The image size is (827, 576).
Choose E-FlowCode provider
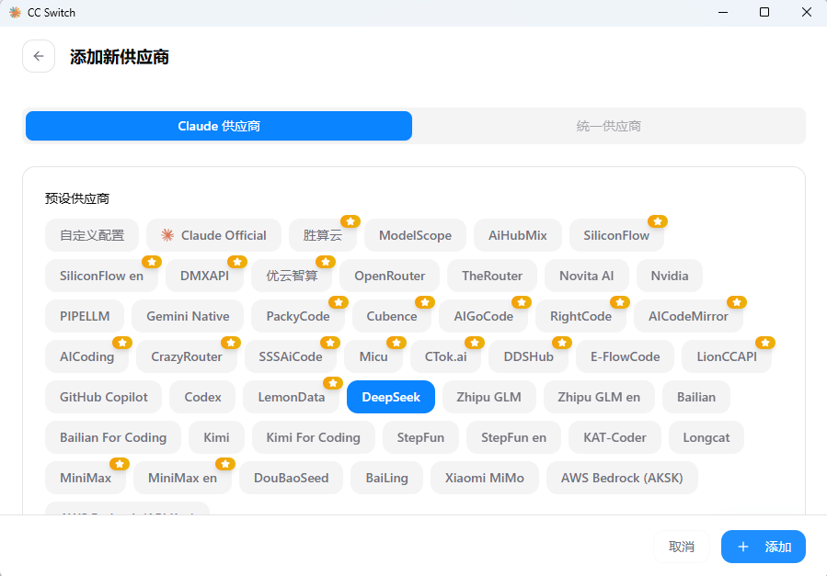[625, 357]
